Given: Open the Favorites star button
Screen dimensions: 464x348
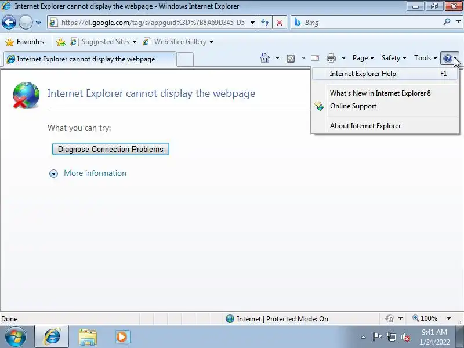Looking at the screenshot, I should pos(25,42).
